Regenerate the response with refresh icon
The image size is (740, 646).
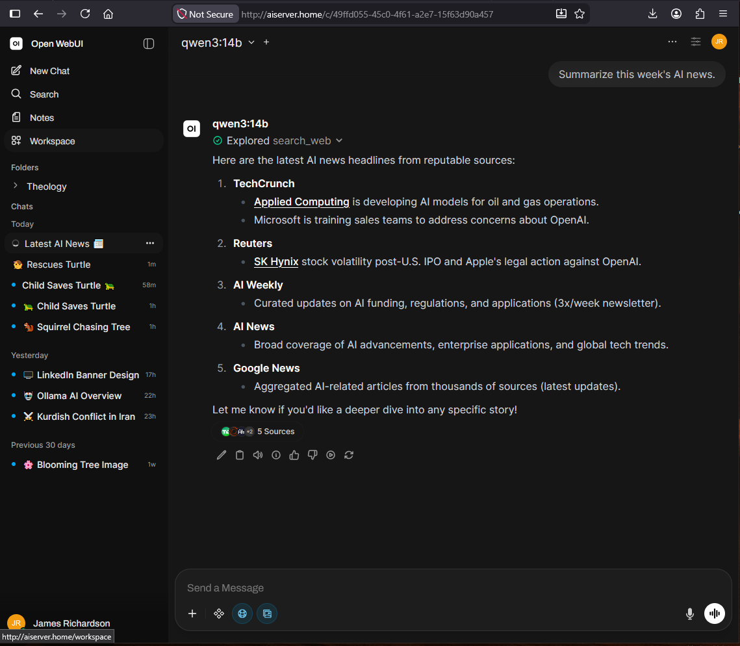click(x=349, y=455)
